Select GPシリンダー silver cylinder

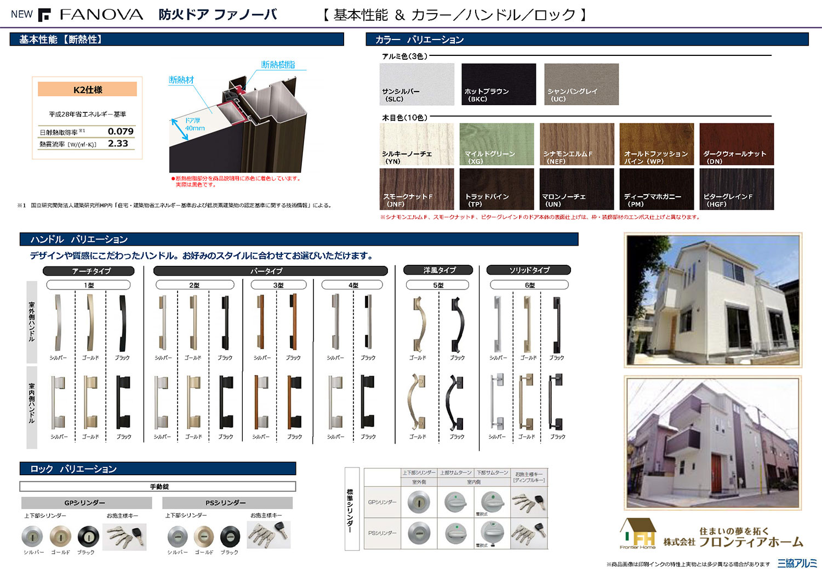[x=32, y=536]
